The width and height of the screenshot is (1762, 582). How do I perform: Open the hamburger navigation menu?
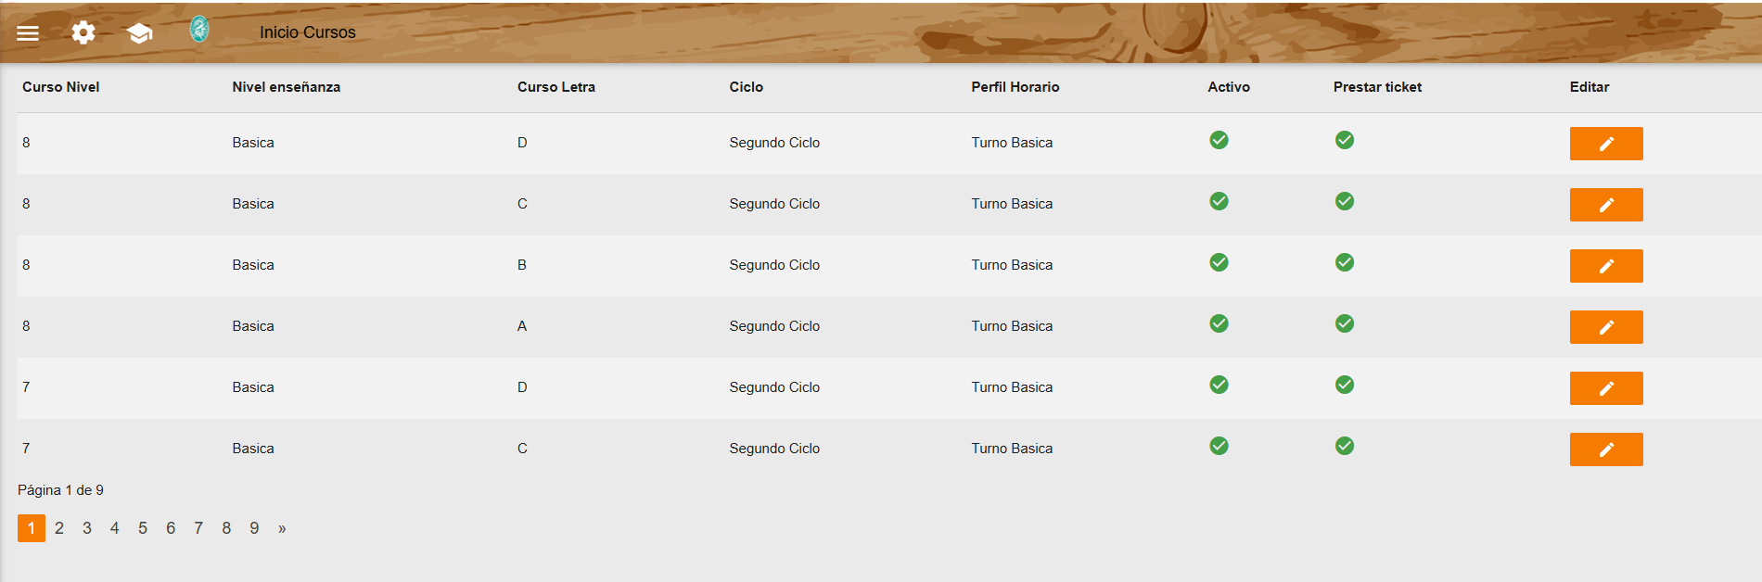[x=28, y=33]
